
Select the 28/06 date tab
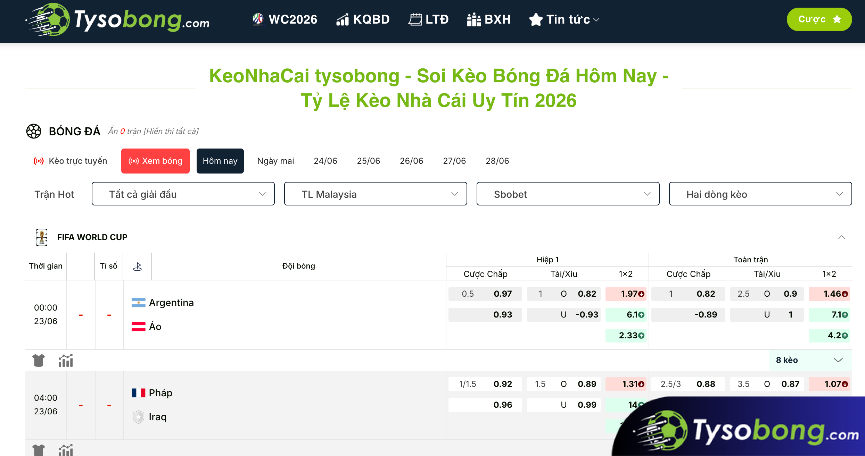coord(497,161)
